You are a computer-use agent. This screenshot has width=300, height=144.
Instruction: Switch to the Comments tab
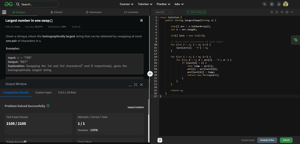(131, 12)
